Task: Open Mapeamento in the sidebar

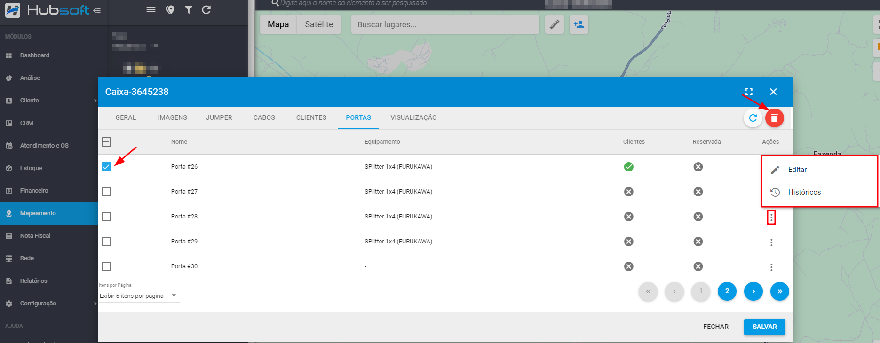Action: point(49,213)
